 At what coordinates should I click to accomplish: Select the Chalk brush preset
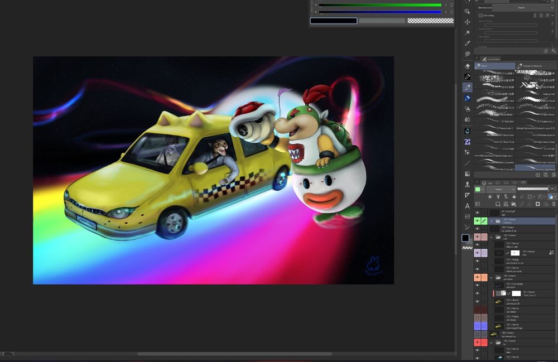(x=535, y=148)
